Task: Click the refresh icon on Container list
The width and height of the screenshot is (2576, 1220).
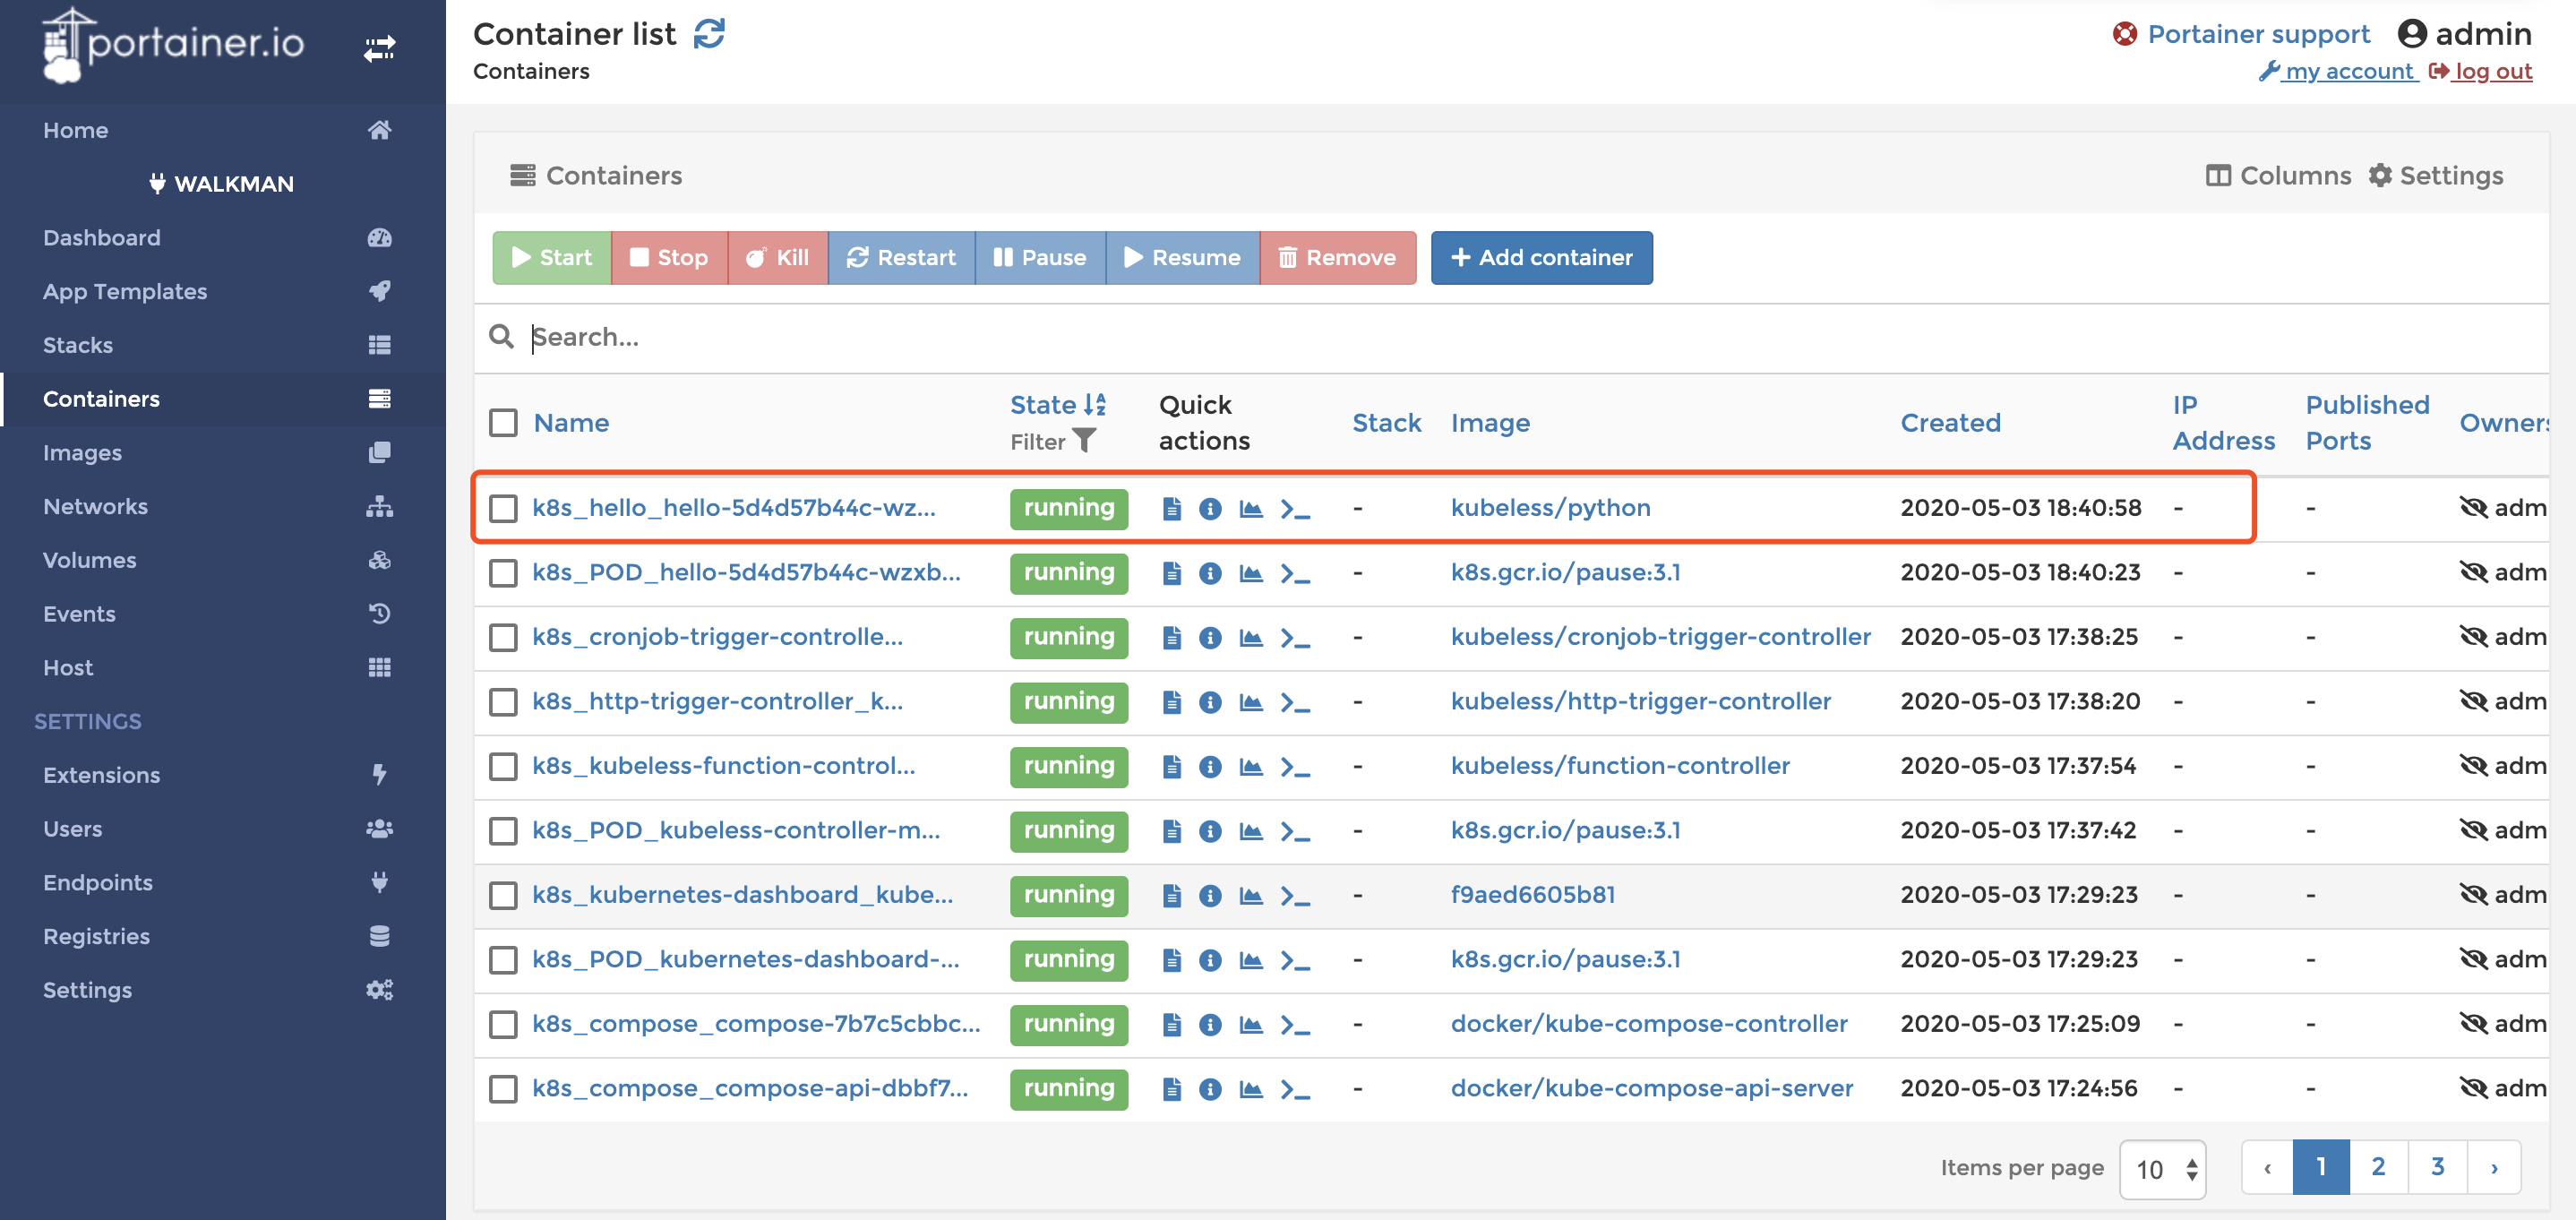Action: (x=709, y=34)
